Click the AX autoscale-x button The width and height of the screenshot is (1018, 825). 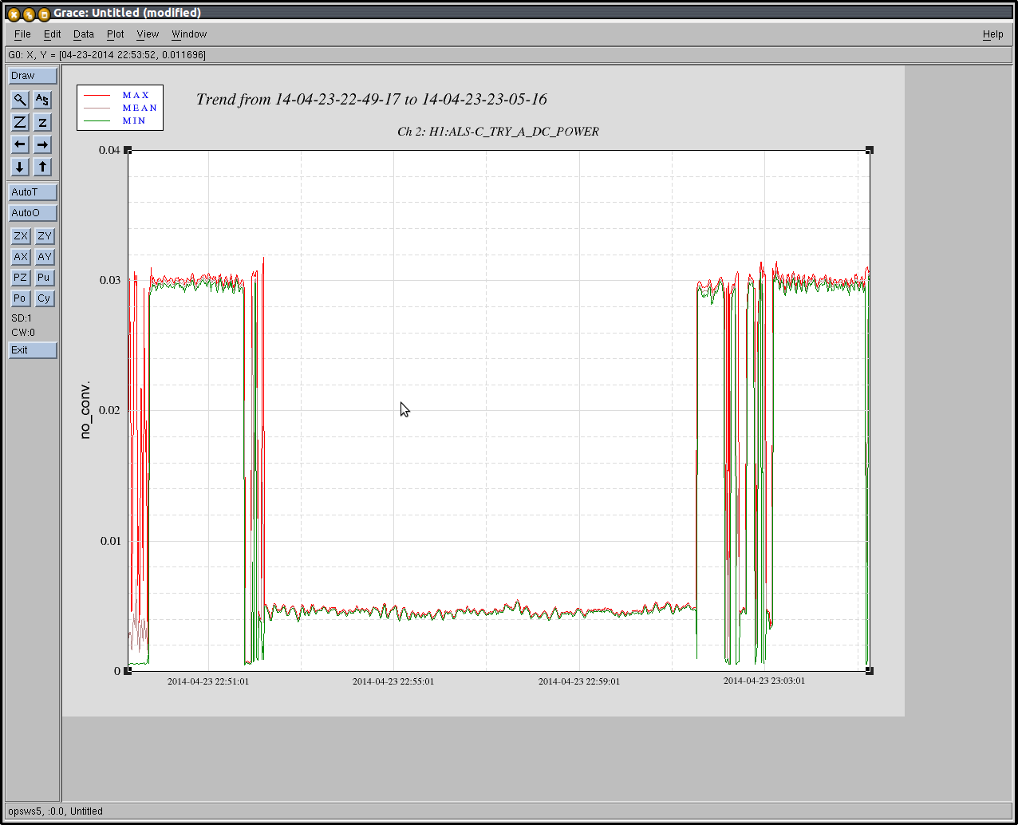(20, 257)
